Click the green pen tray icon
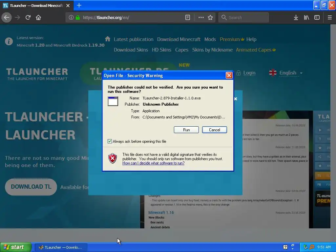336x252 pixels. [305, 247]
